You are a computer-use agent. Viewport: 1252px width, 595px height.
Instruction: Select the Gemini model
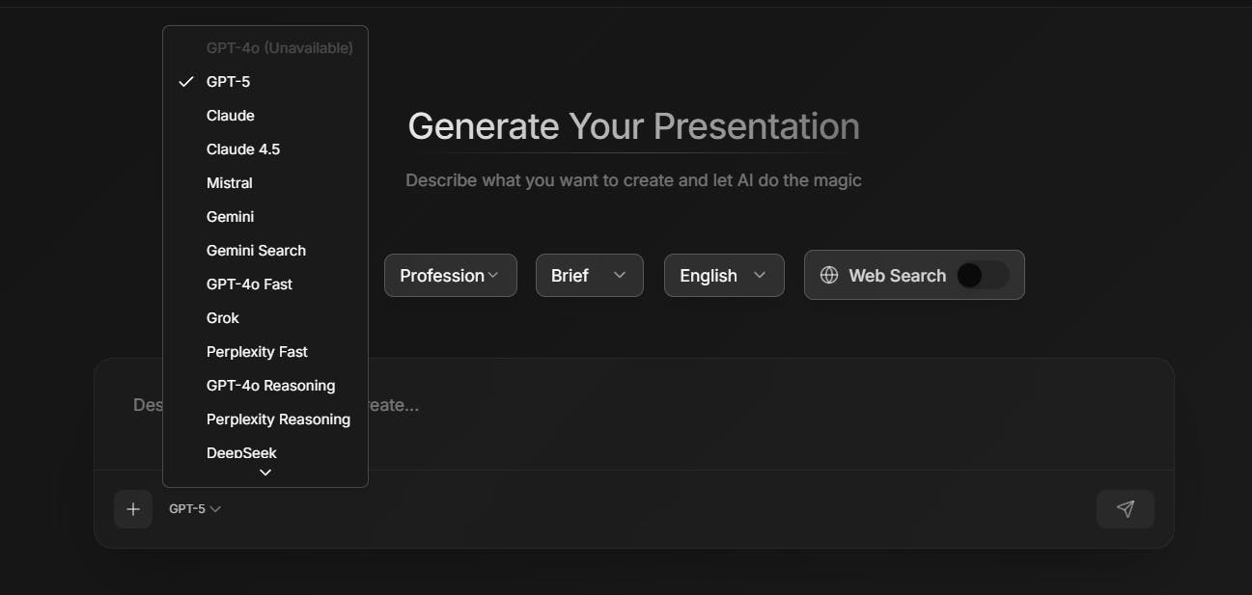click(265, 217)
